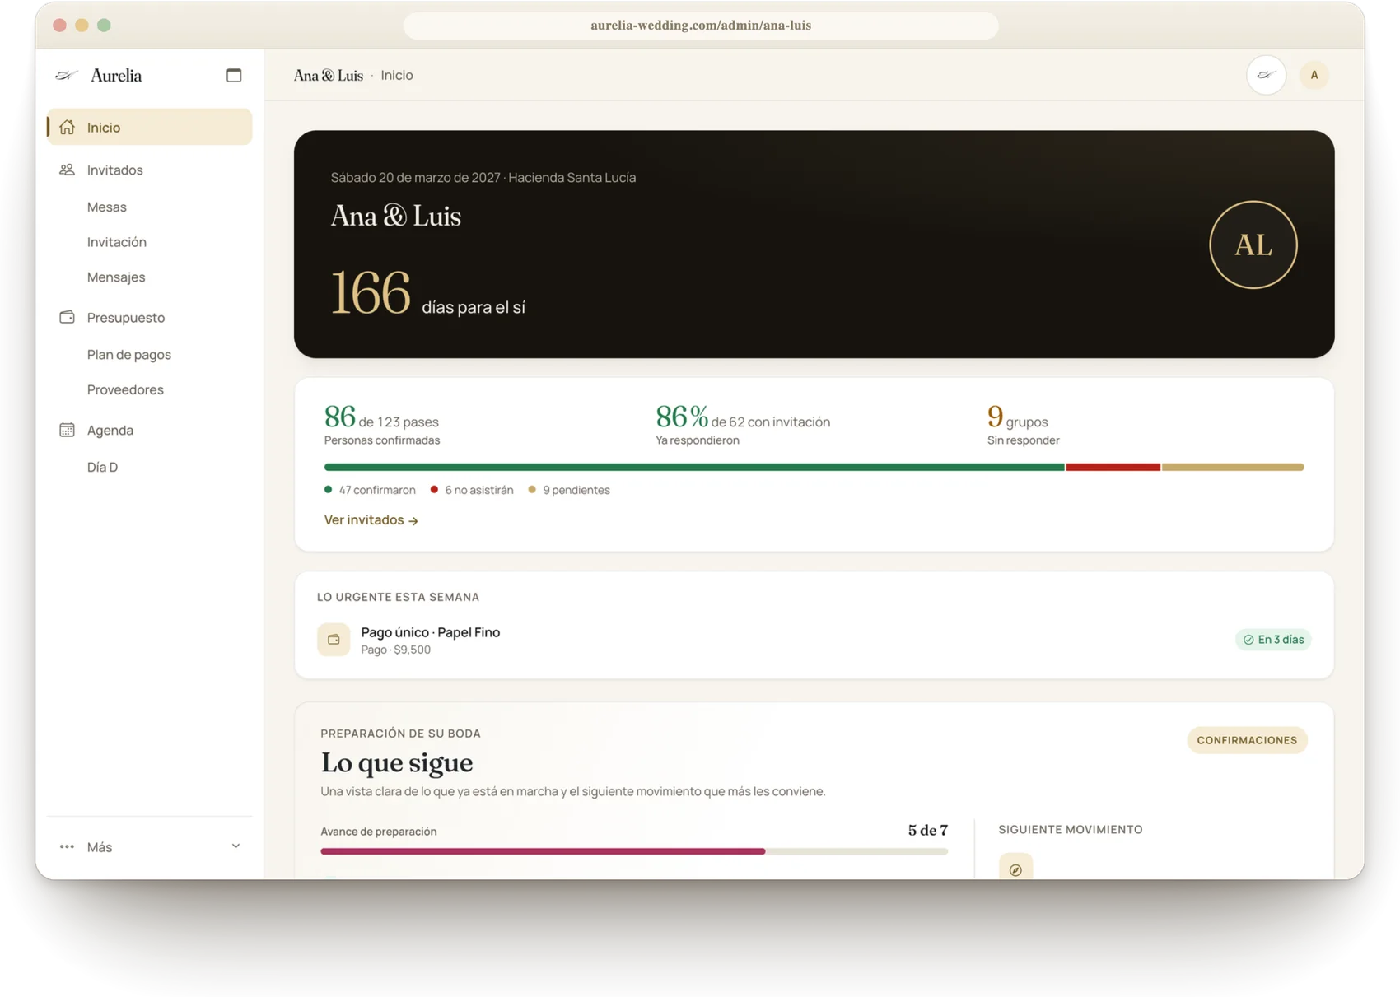Open Día D in the sidebar
The height and width of the screenshot is (997, 1400).
point(102,467)
